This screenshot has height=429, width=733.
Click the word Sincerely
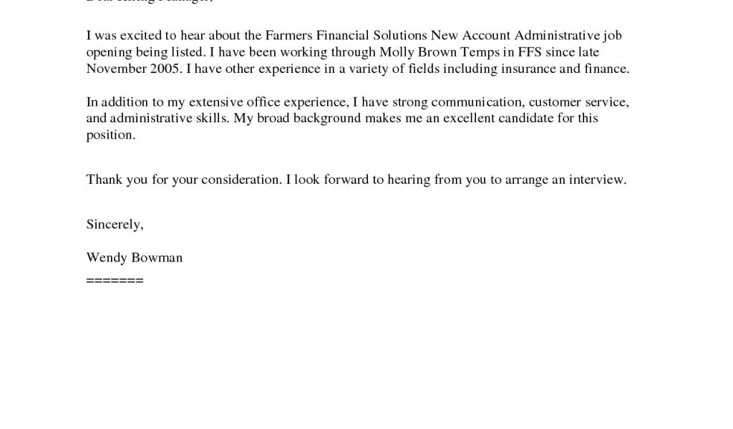(x=115, y=225)
